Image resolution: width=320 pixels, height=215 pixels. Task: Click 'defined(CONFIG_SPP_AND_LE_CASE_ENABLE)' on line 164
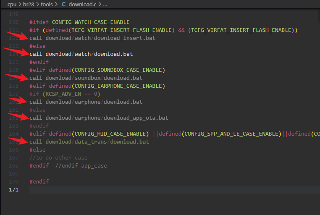[x=220, y=134]
